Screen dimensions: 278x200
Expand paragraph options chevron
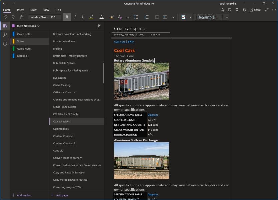(173, 17)
